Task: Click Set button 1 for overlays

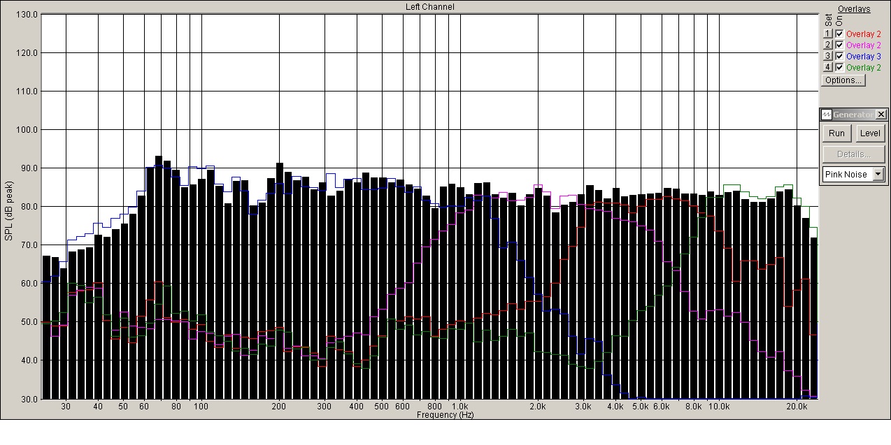Action: [x=827, y=34]
